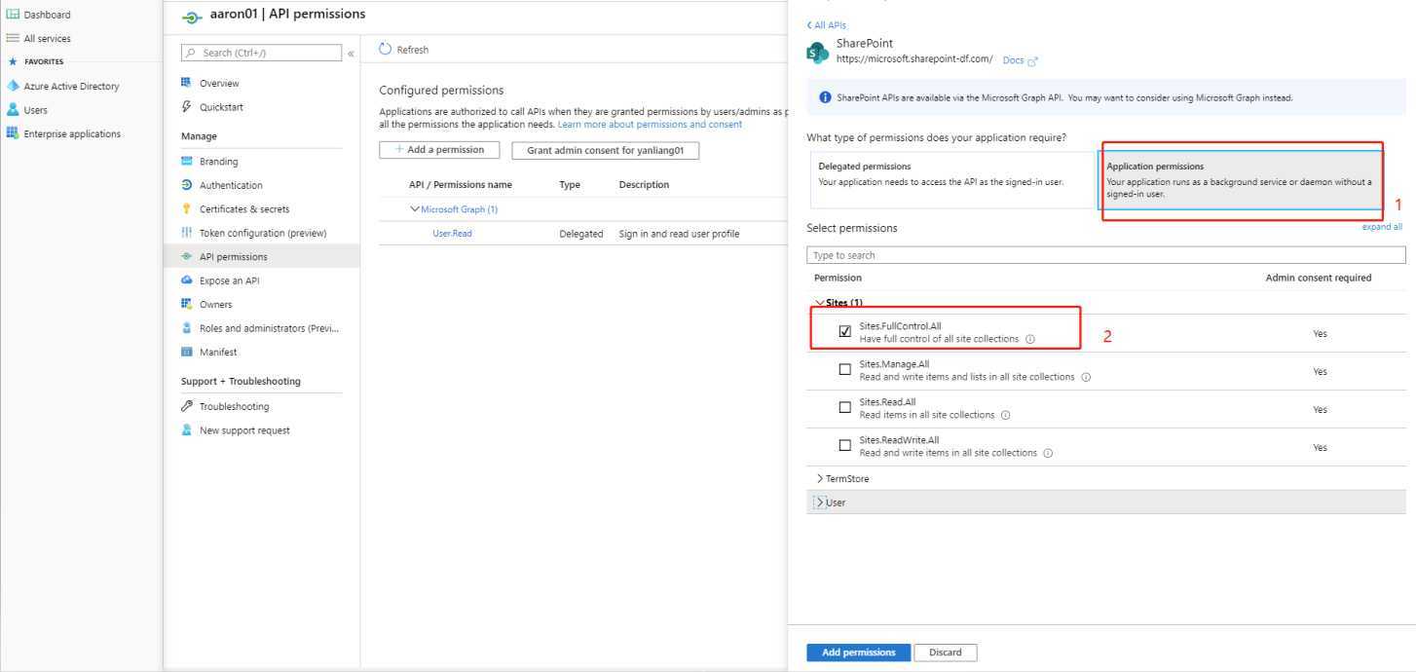This screenshot has width=1416, height=672.
Task: Select the Application permissions tab
Action: click(1241, 179)
